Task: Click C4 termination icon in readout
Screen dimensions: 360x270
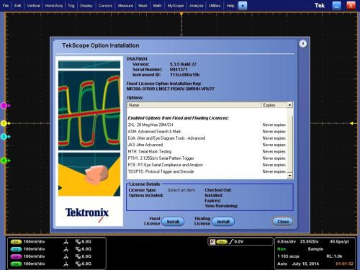Action: pyautogui.click(x=66, y=264)
